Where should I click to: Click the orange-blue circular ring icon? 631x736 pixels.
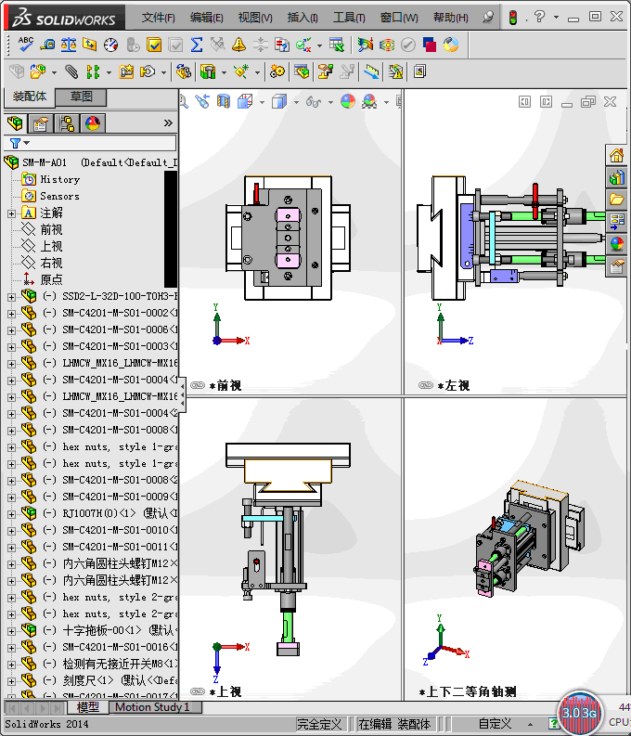point(451,45)
